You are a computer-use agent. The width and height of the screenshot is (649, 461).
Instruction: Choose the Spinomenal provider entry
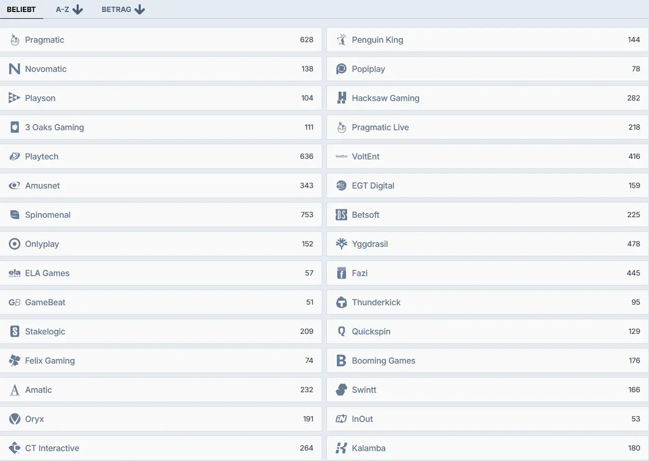[x=156, y=215]
